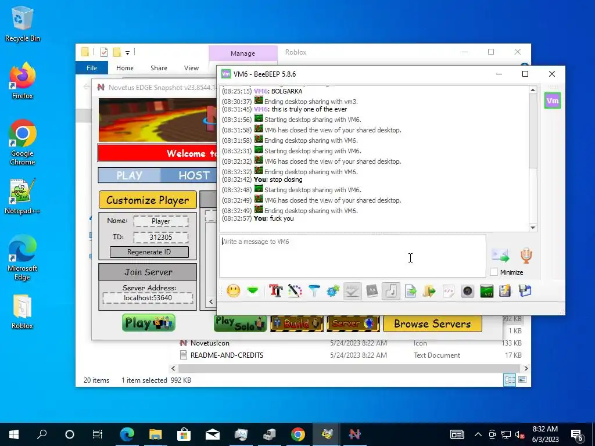Select the Recycle Bin desktop icon
This screenshot has width=595, height=446.
[23, 23]
